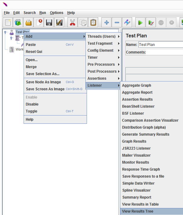Click the New test plan toolbar icon

(8, 22)
